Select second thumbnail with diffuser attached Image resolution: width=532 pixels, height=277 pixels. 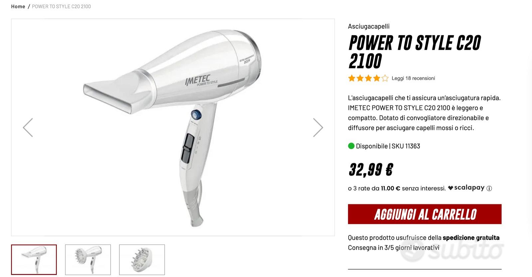88,260
